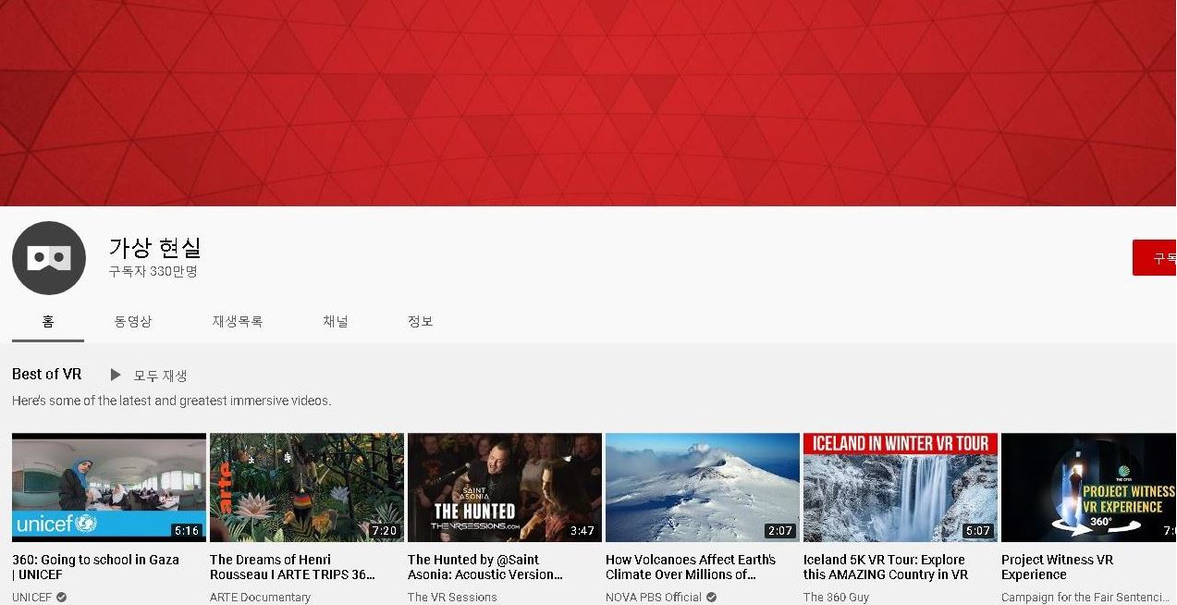Click title How Volcanoes Affect Earth's Climate
This screenshot has width=1177, height=605.
coord(691,567)
